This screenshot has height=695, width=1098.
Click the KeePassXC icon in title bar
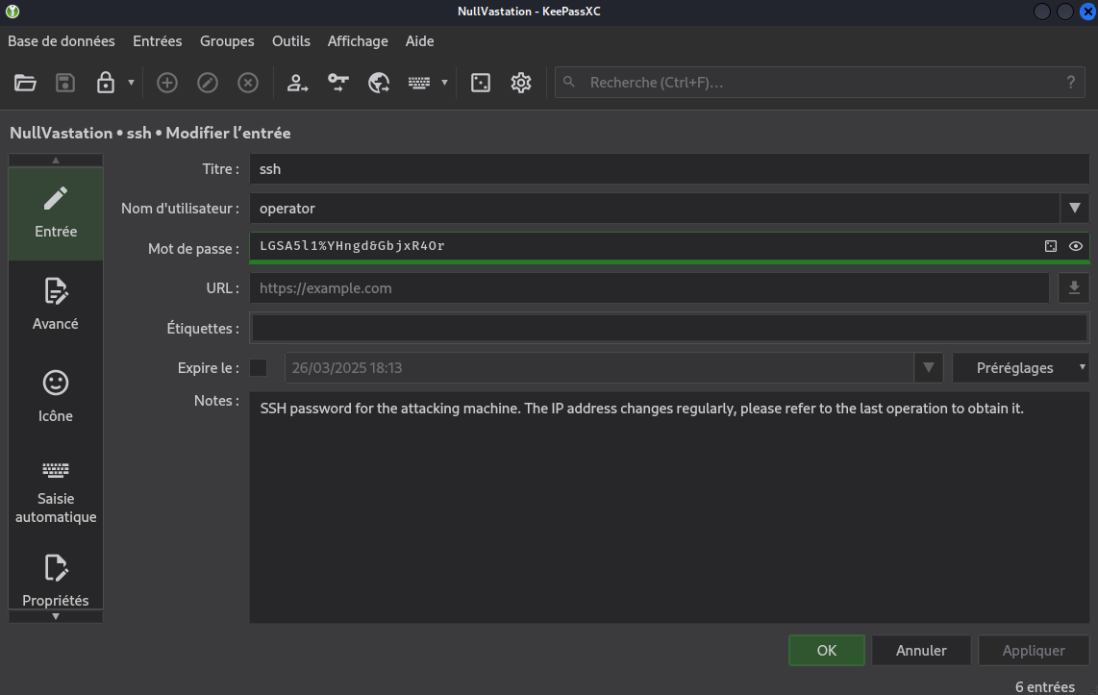pos(12,12)
